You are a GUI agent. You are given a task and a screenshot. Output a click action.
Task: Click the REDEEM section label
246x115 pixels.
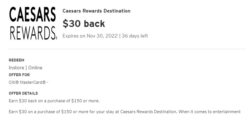17,60
